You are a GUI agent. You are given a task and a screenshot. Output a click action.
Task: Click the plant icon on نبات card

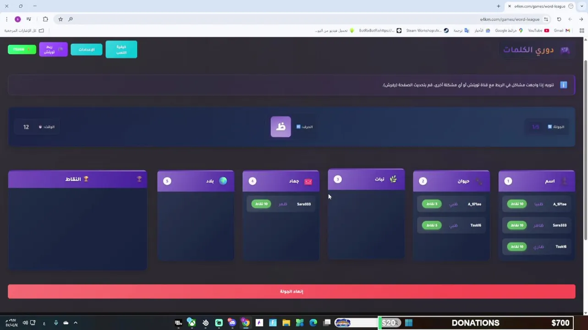point(393,179)
